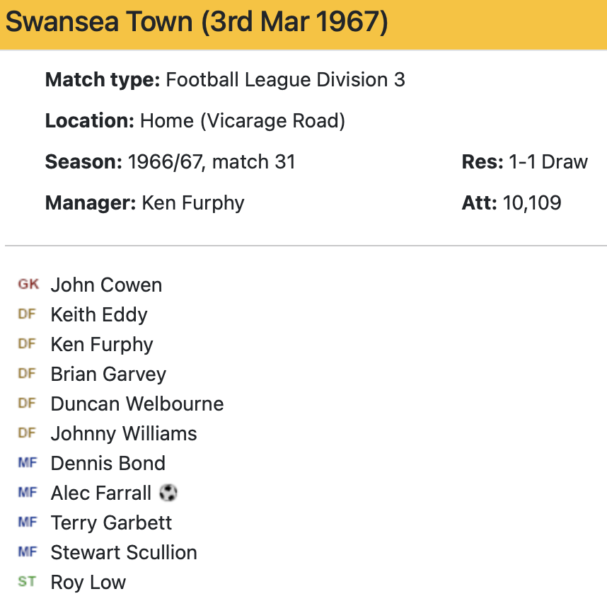This screenshot has height=606, width=607.
Task: Click the MF icon beside Dennis Bond
Action: click(x=27, y=463)
